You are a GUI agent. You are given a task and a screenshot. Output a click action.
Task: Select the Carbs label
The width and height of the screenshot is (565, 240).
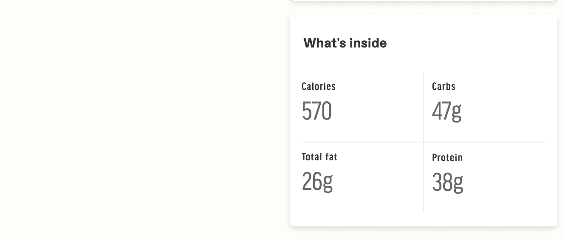(x=444, y=87)
